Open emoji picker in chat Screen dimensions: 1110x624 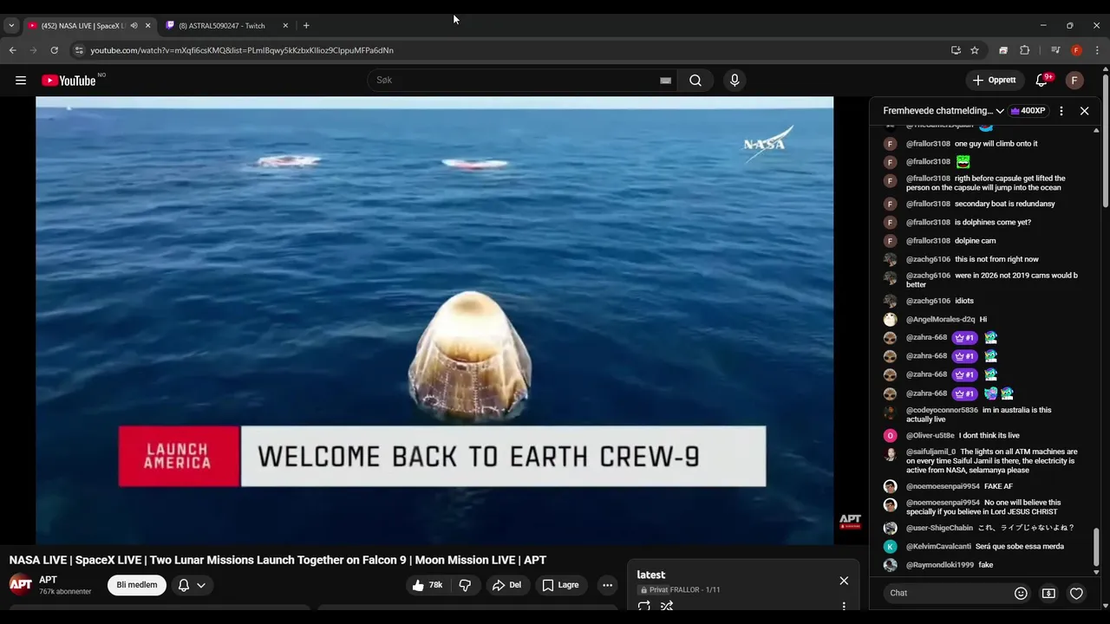pos(1021,594)
